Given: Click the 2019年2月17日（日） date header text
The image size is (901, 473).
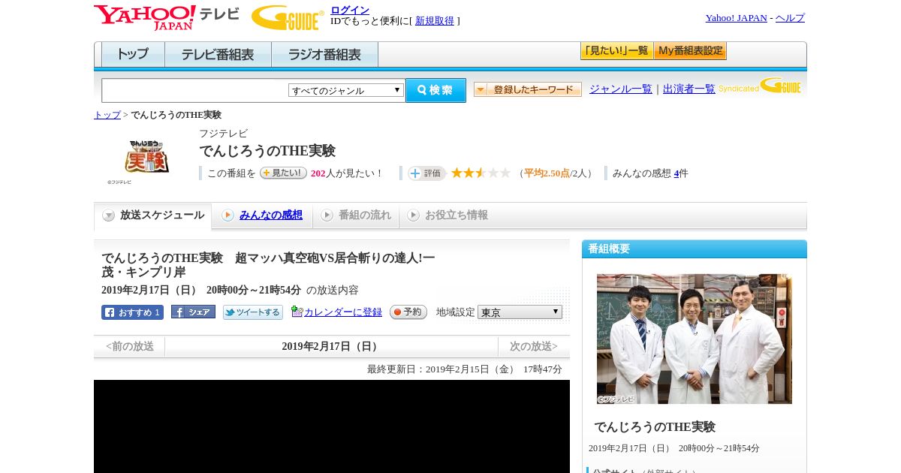Looking at the screenshot, I should click(x=331, y=346).
